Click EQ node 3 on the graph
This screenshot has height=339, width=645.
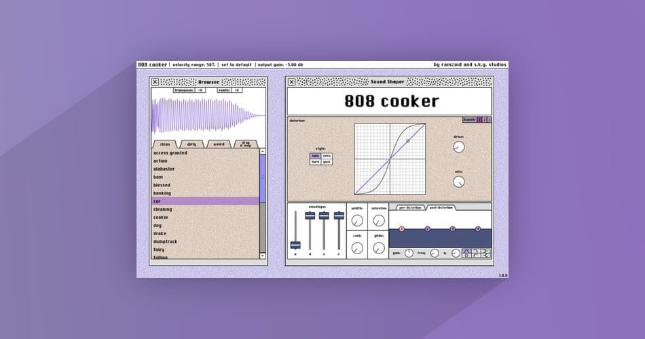coord(453,229)
